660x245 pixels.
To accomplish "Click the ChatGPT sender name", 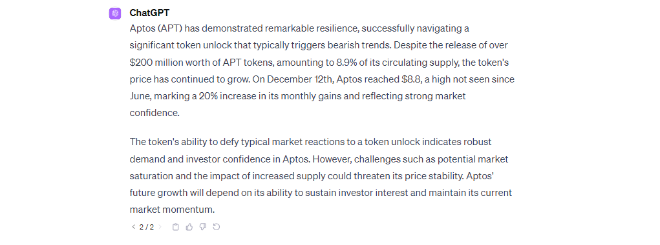I will pyautogui.click(x=149, y=13).
